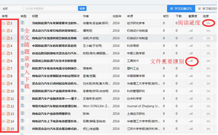
Task: Click the importance bars icon for 工具技术 row
Action: coord(191,60)
